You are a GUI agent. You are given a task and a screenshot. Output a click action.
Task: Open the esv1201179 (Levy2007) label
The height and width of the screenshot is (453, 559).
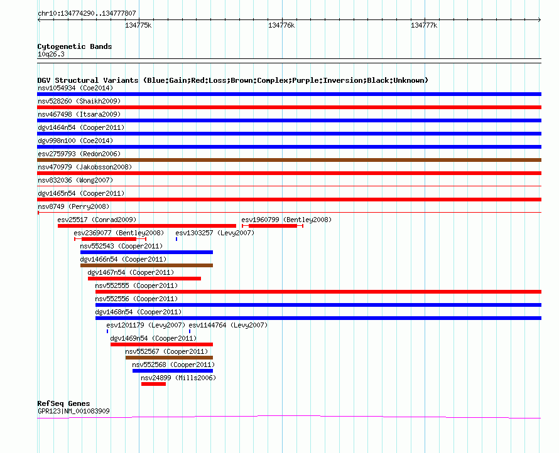point(146,325)
